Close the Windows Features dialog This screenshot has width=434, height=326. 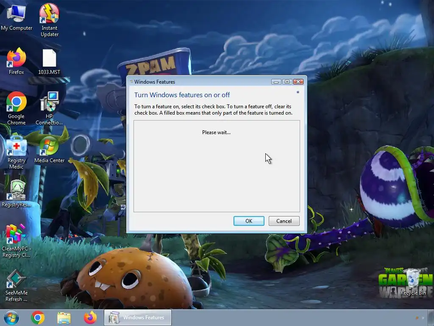[298, 82]
